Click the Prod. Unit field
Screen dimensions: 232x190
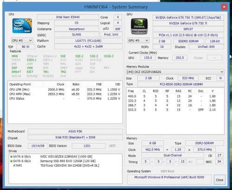coord(111,34)
